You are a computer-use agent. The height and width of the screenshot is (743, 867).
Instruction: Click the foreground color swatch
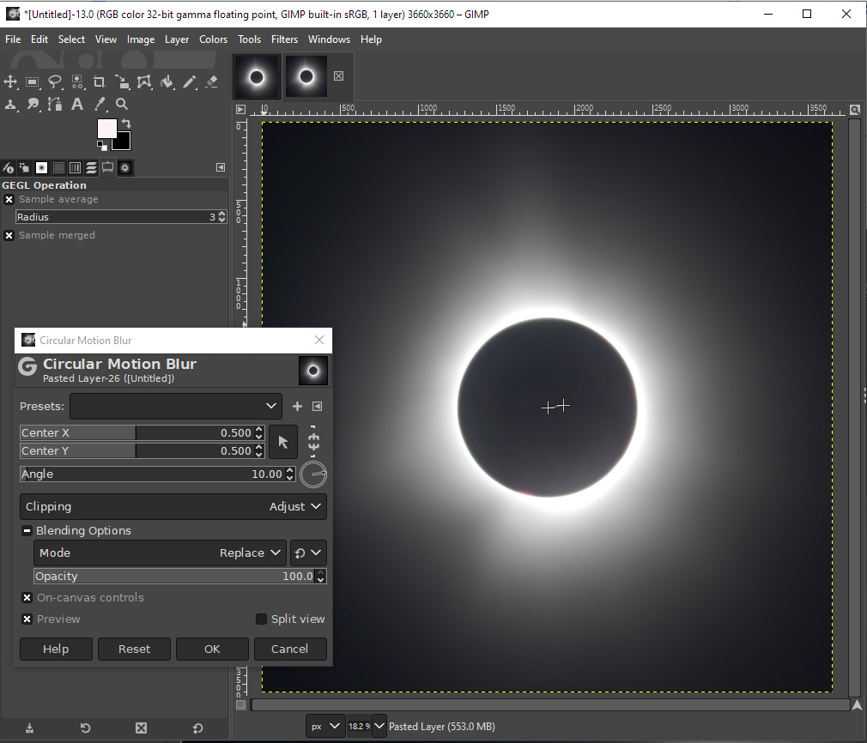[x=106, y=129]
